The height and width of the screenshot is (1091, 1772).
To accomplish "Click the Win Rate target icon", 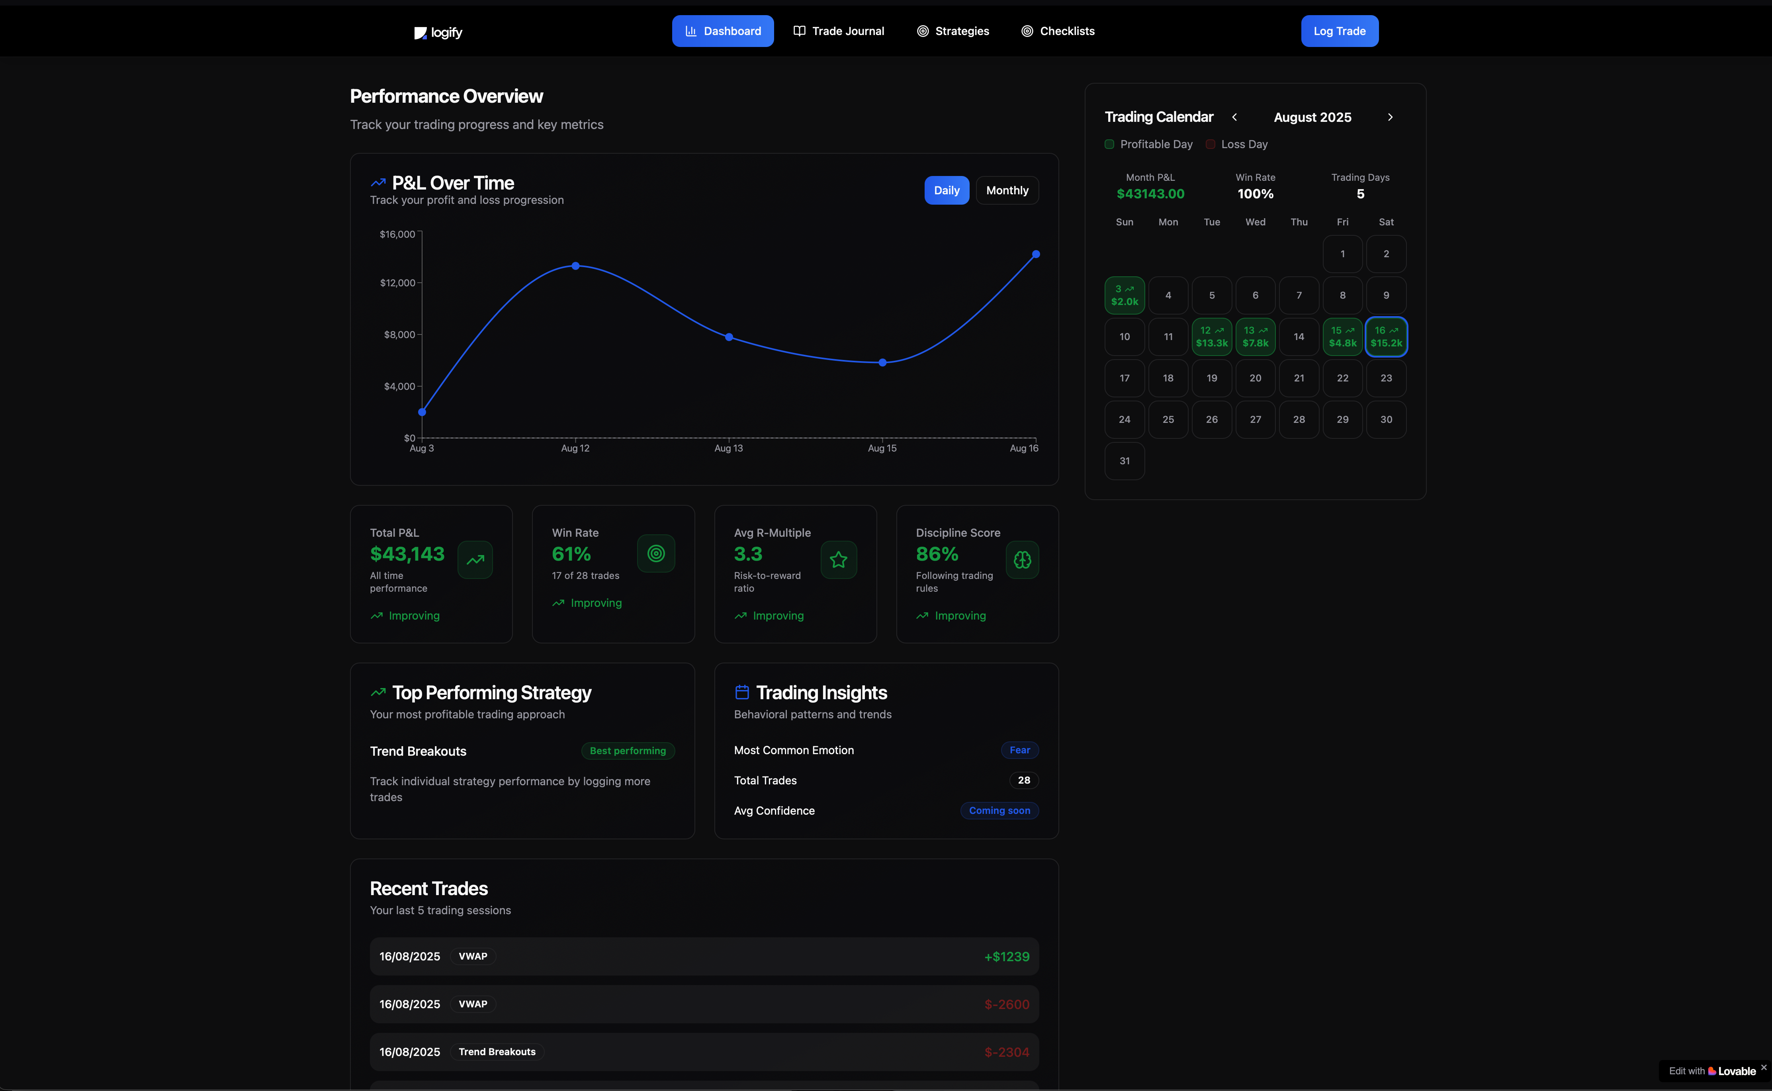I will tap(656, 553).
